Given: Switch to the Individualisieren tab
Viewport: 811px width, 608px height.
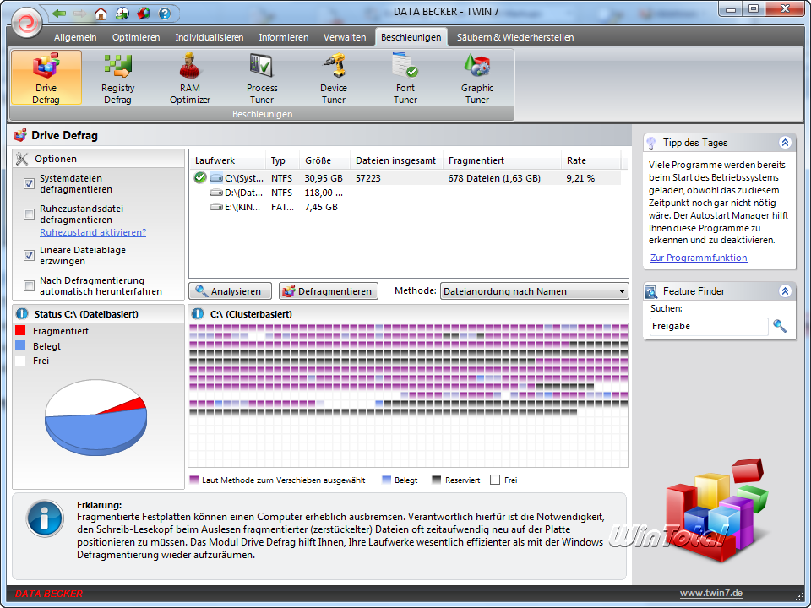Looking at the screenshot, I should (210, 37).
